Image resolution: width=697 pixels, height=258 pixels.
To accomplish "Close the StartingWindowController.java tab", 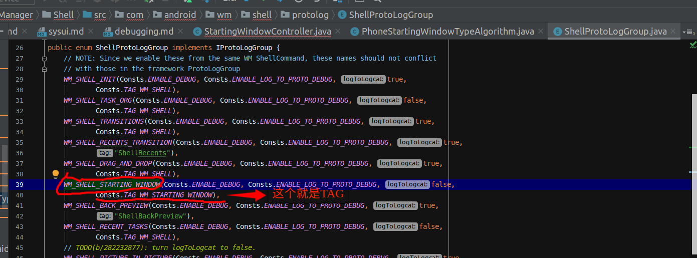I will tap(338, 32).
